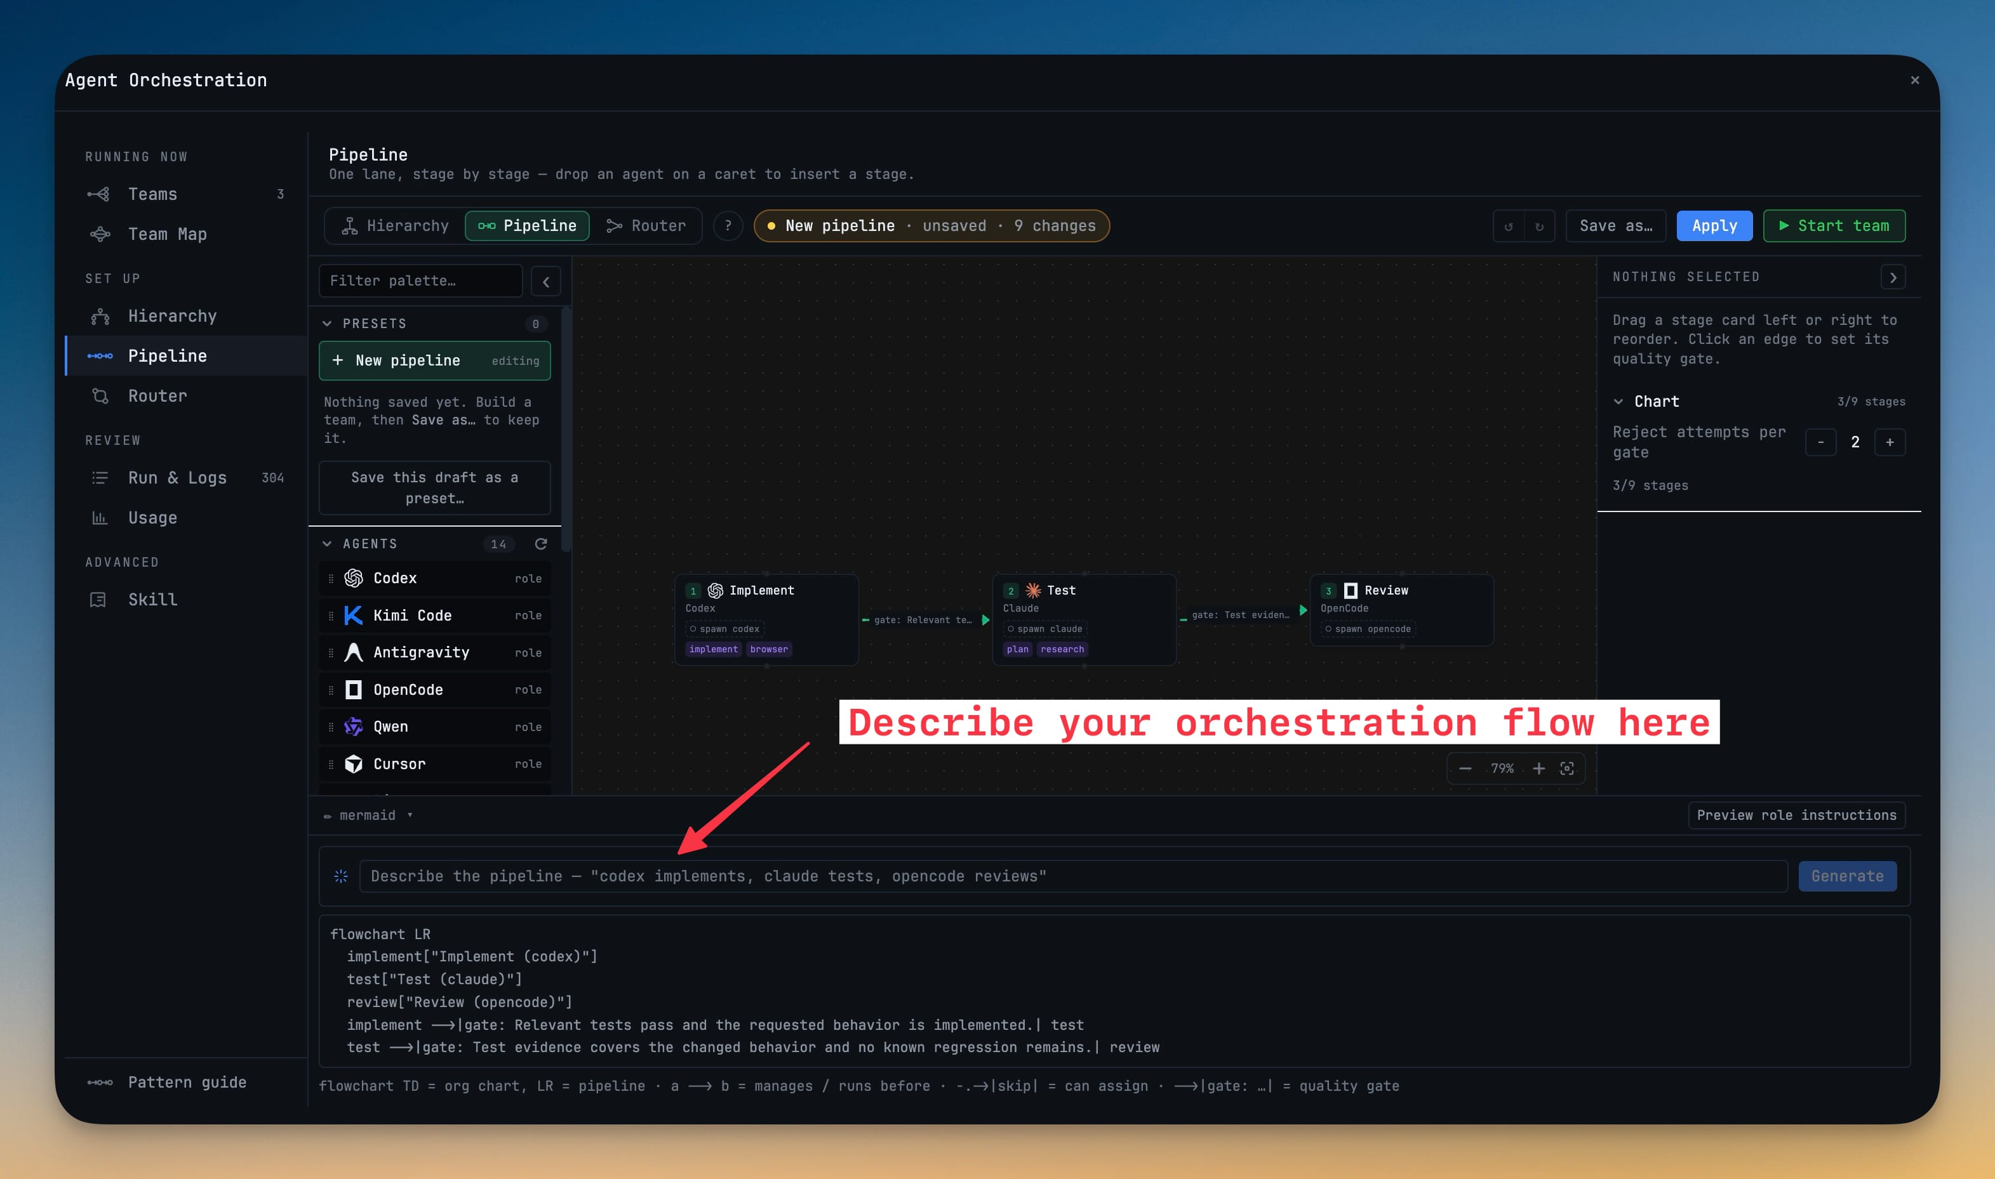Switch to the Router pattern tab

pyautogui.click(x=645, y=226)
